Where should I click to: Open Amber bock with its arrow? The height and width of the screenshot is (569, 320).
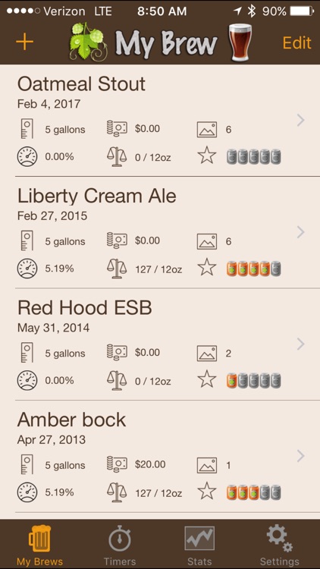coord(300,455)
